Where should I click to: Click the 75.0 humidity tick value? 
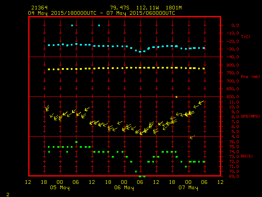pos(234,147)
